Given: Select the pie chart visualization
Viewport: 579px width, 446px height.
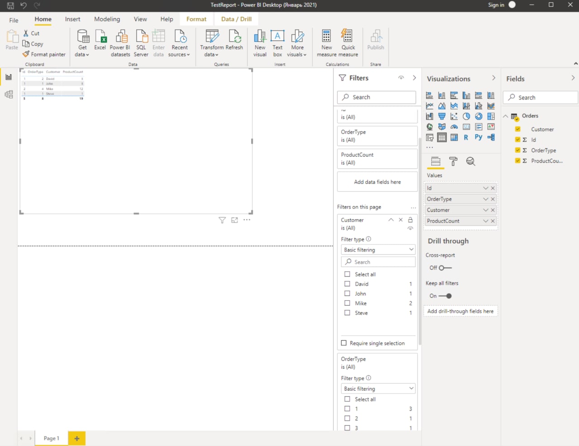Looking at the screenshot, I should point(466,116).
